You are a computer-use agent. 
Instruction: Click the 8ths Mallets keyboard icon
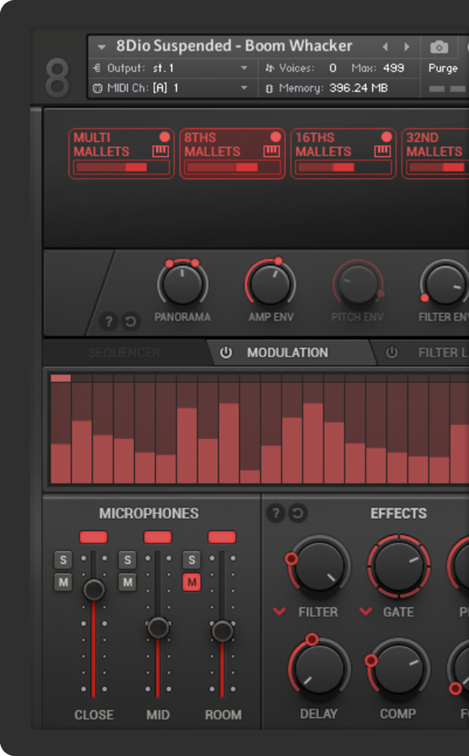click(x=271, y=151)
